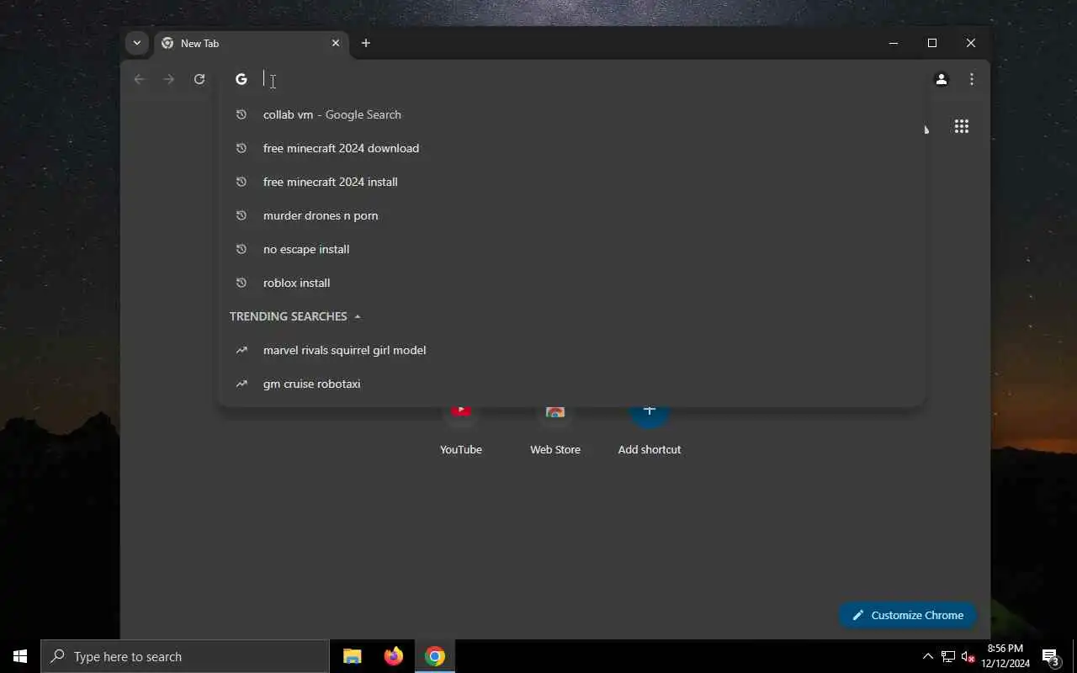Image resolution: width=1077 pixels, height=673 pixels.
Task: Click the taskbar 'Type here to search' box
Action: (x=185, y=656)
